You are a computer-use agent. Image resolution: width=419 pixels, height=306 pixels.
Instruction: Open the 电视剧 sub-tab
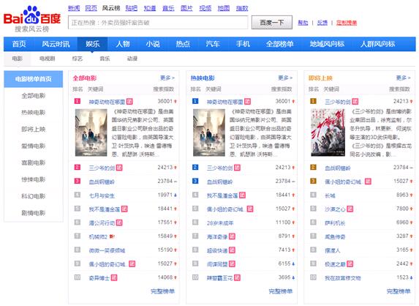point(48,59)
